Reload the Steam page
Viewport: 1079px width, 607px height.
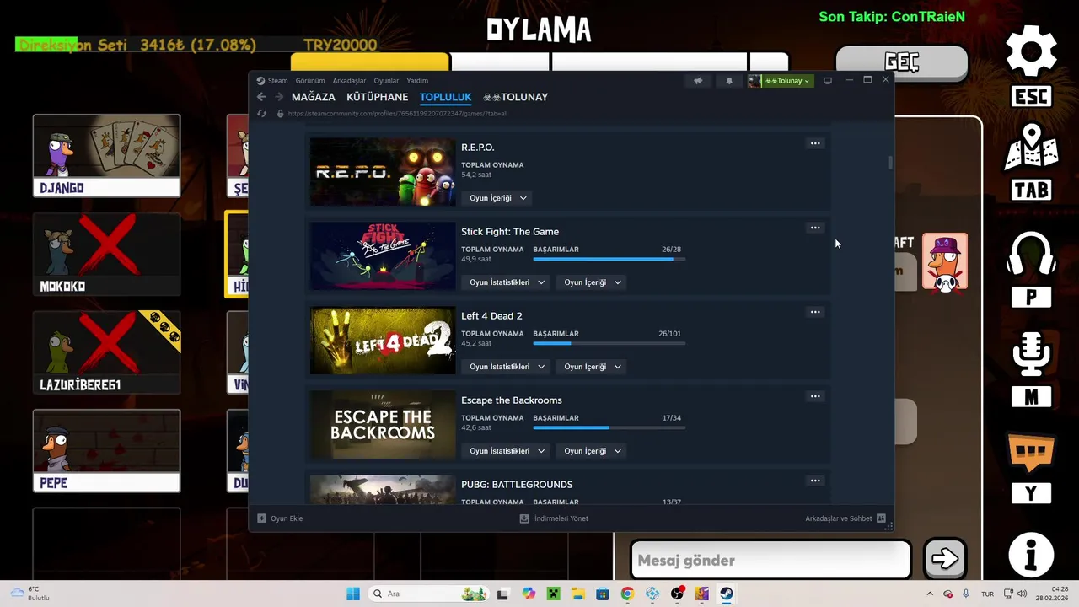(x=261, y=113)
